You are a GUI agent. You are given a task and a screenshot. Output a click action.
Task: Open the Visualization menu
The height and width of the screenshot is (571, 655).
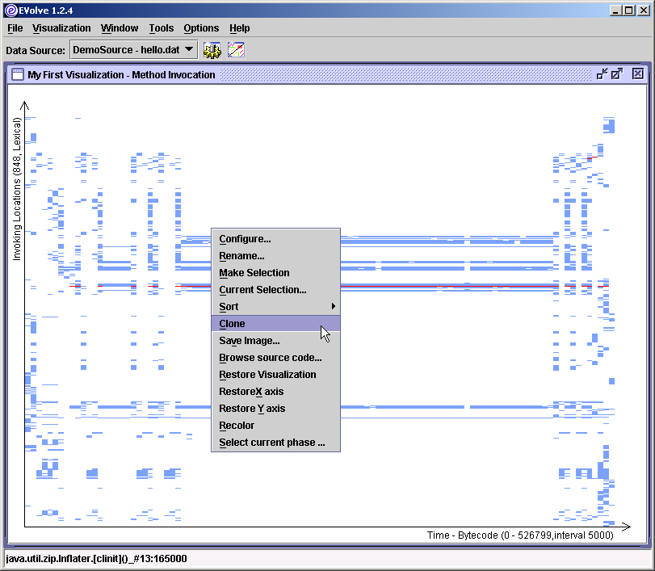point(61,28)
